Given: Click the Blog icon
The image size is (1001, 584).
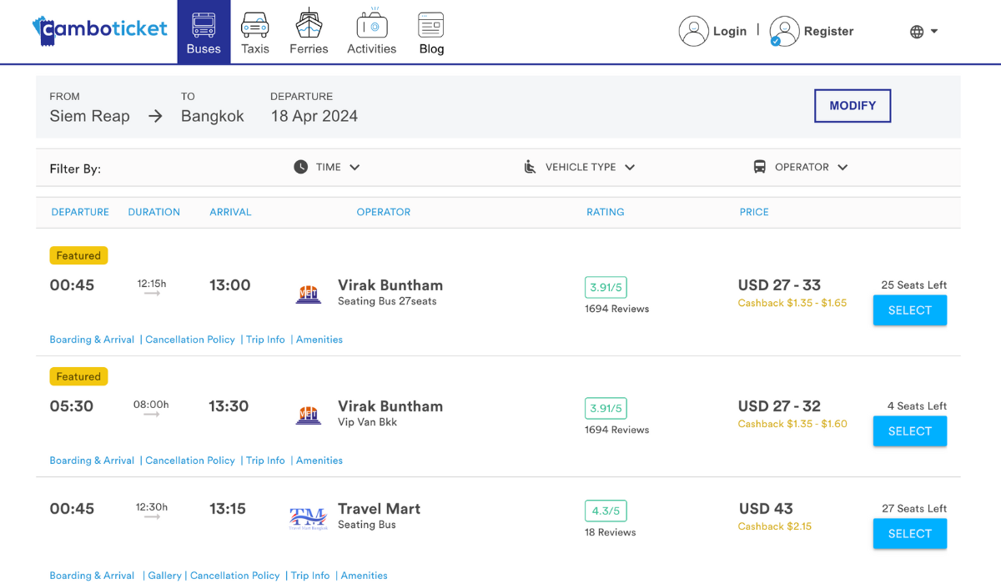Looking at the screenshot, I should coord(430,25).
